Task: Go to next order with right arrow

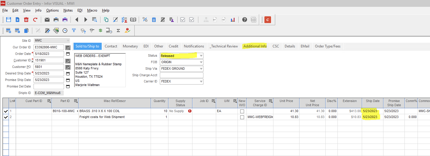Action: 86,20
